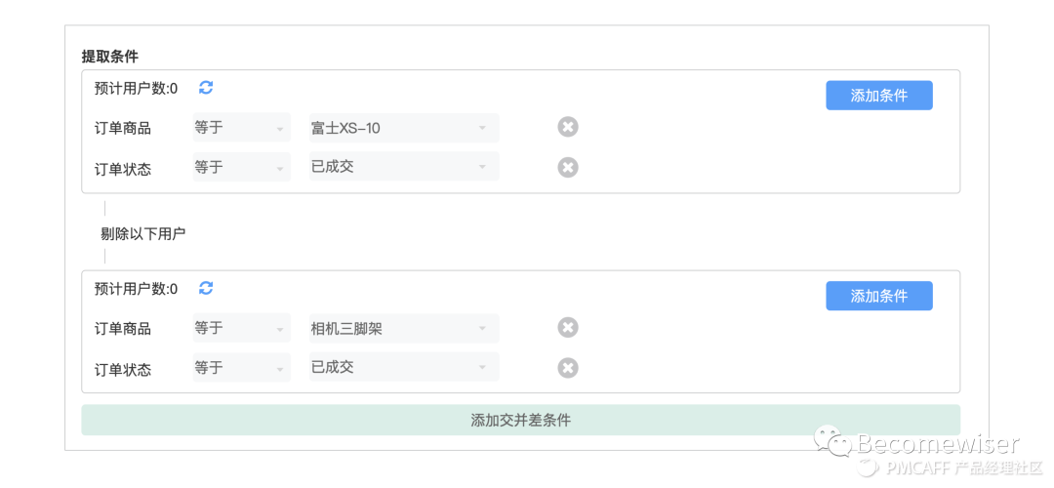The height and width of the screenshot is (488, 1054).
Task: Delete first group's 订单状态 condition row
Action: [x=568, y=167]
